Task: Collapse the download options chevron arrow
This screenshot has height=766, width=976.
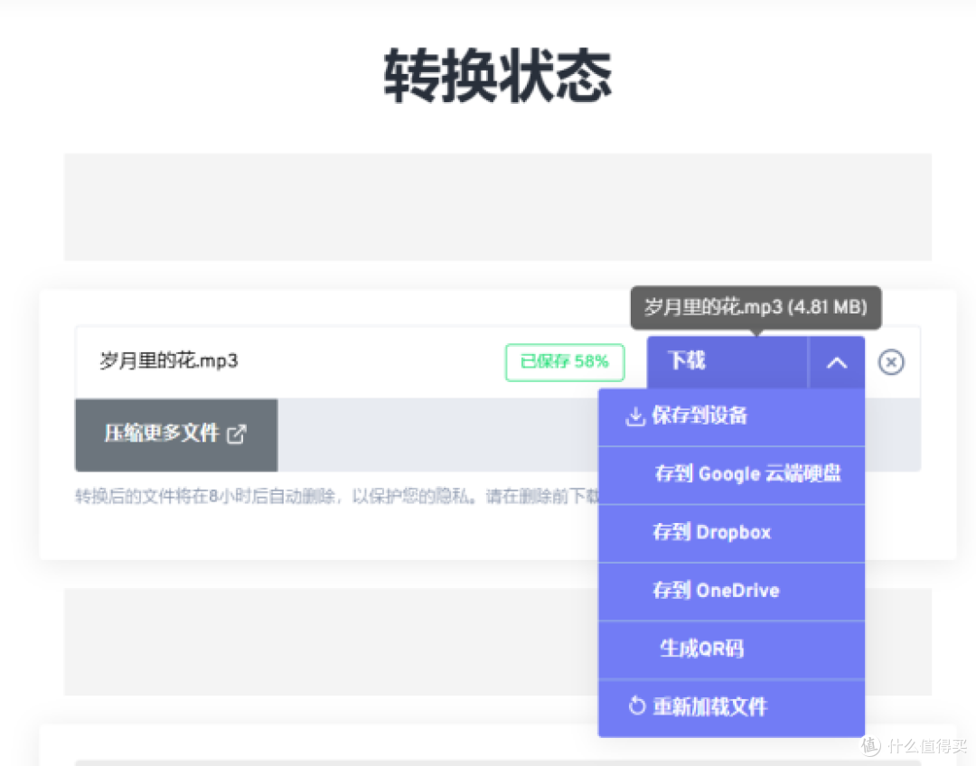Action: (837, 363)
